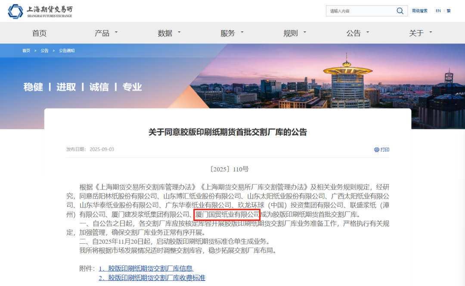Click the sentence starting 我所将根据市场发展情况
Image resolution: width=465 pixels, height=286 pixels.
[x=178, y=250]
